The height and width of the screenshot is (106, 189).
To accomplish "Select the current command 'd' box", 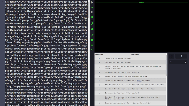I will pyautogui.click(x=172, y=56).
